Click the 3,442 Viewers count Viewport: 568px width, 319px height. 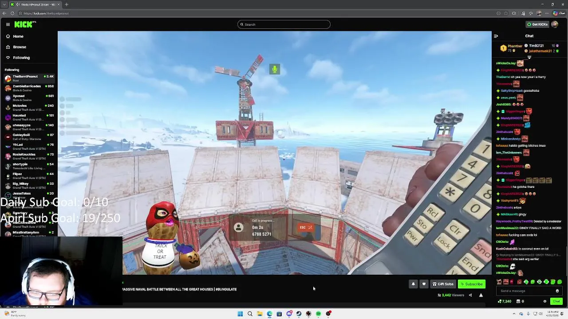point(451,295)
